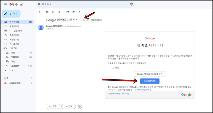The height and width of the screenshot is (113, 213).
Task: Move email with the folder arrow icon
Action: coord(74,12)
